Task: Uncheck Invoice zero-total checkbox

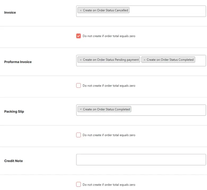Action: point(78,36)
